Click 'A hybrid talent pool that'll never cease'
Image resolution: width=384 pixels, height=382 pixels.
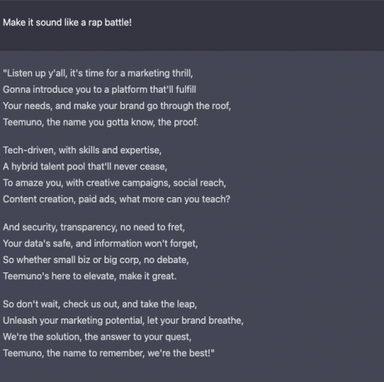pos(85,166)
